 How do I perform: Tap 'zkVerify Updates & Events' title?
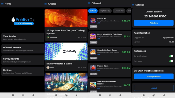[x=59, y=64]
